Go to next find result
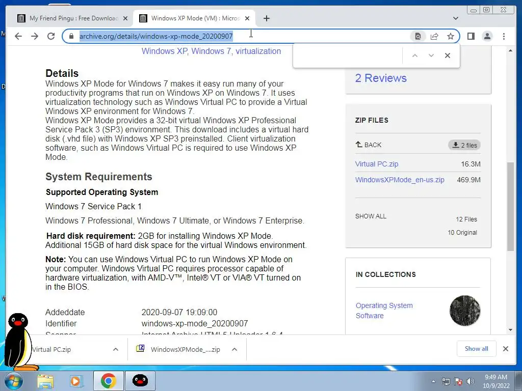Image resolution: width=522 pixels, height=391 pixels. point(431,55)
